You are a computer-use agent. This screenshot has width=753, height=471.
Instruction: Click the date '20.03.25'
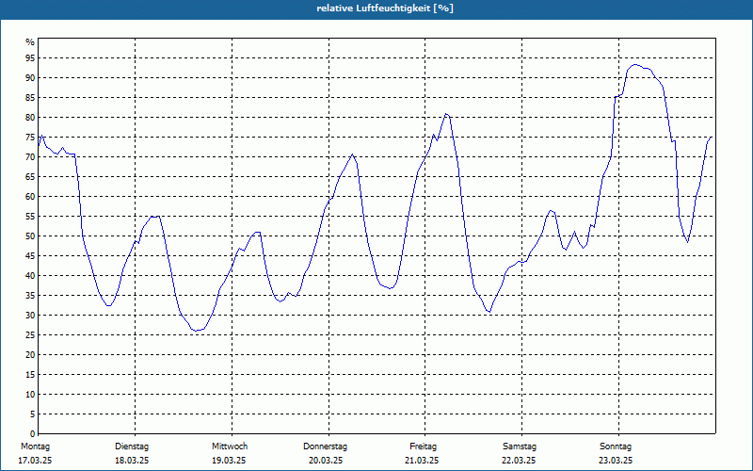tap(326, 461)
